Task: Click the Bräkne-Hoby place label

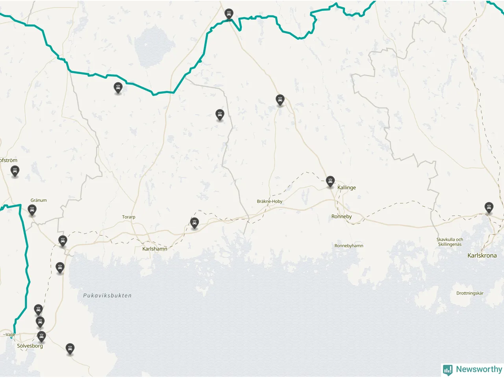Action: tap(270, 201)
